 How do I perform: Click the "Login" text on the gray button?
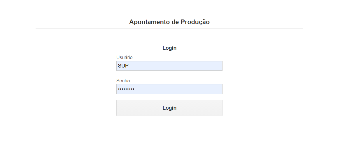point(169,108)
